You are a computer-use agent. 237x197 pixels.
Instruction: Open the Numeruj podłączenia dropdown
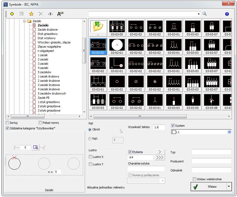(163, 180)
